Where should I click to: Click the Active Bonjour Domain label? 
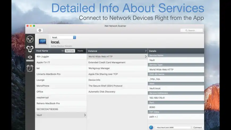tap(62, 46)
